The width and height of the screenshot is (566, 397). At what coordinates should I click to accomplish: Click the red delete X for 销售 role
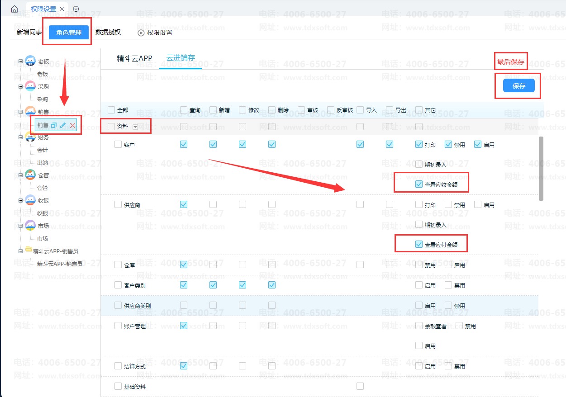pyautogui.click(x=72, y=125)
